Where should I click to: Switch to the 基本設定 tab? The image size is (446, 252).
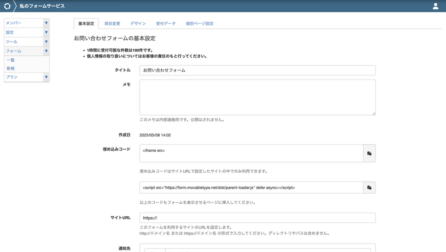[86, 24]
